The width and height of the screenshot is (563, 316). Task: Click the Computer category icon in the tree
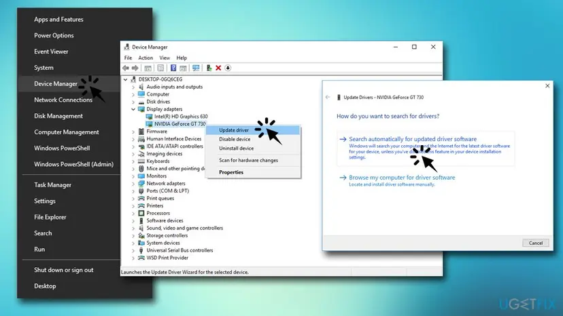pyautogui.click(x=141, y=94)
